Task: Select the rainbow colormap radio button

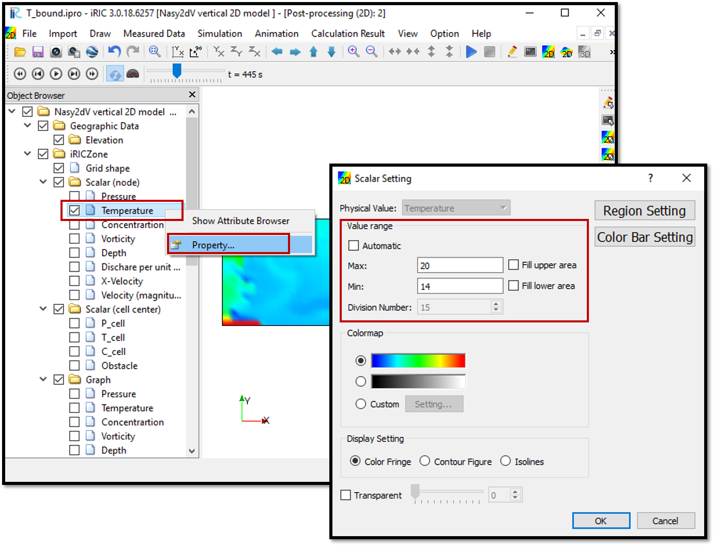Action: tap(361, 360)
